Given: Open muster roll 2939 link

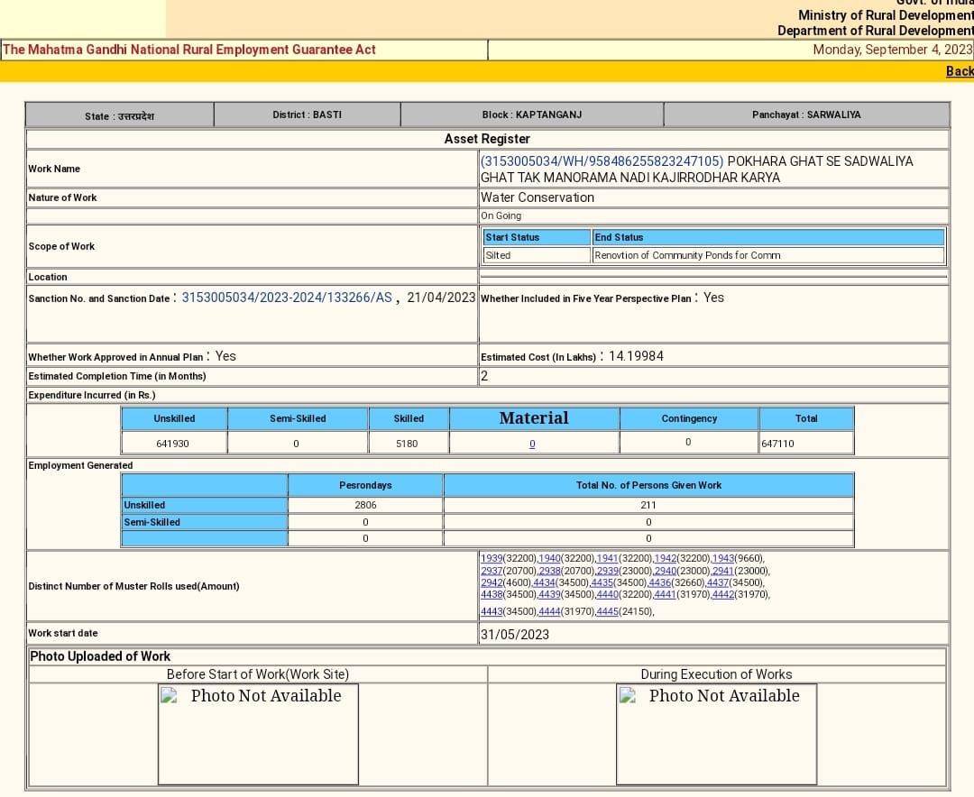Looking at the screenshot, I should [x=608, y=571].
